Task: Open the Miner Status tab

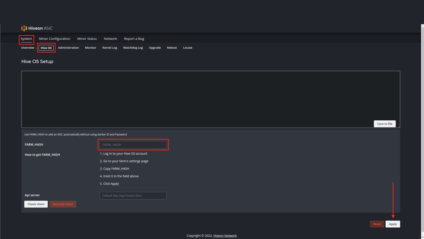Action: click(87, 39)
